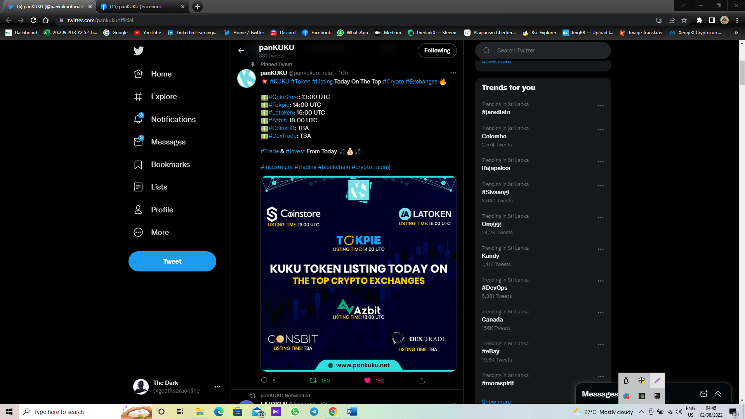Screen dimensions: 745x419
Task: Share this page from the toolbar
Action: (x=672, y=20)
